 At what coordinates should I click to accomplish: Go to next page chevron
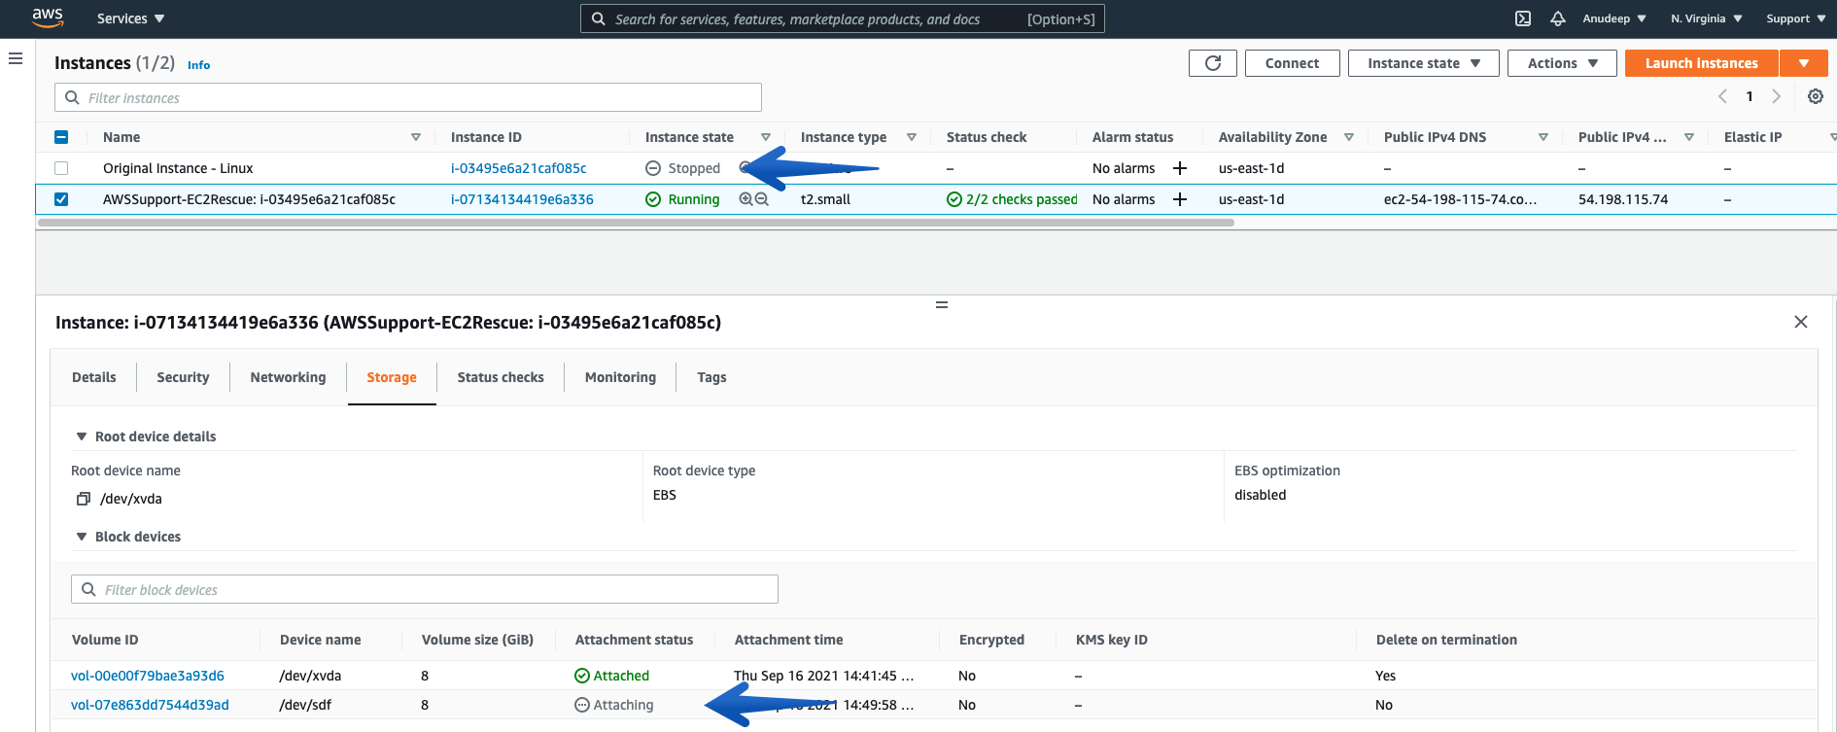pyautogui.click(x=1776, y=96)
